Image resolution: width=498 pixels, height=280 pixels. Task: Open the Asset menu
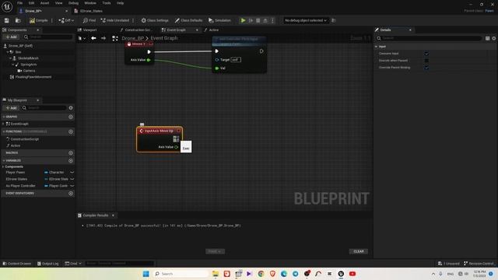pyautogui.click(x=44, y=3)
